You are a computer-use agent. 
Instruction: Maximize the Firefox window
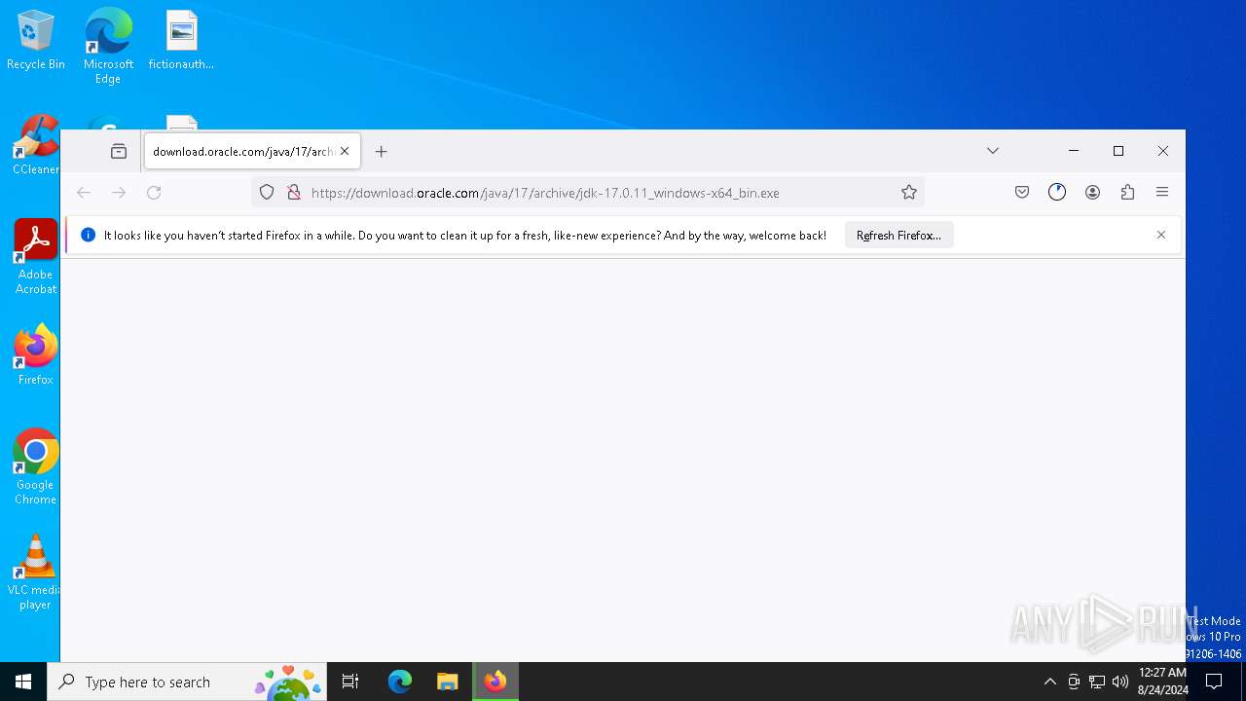coord(1118,151)
